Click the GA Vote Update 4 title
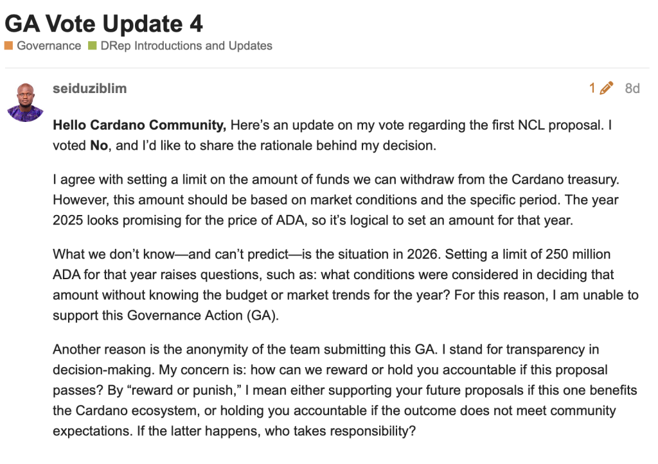The width and height of the screenshot is (658, 464). coord(103,24)
